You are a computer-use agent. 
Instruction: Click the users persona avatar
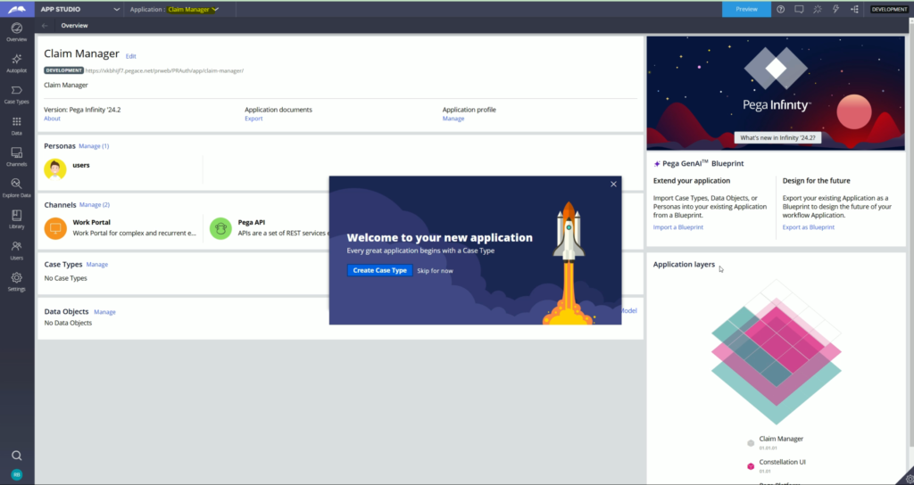54,169
